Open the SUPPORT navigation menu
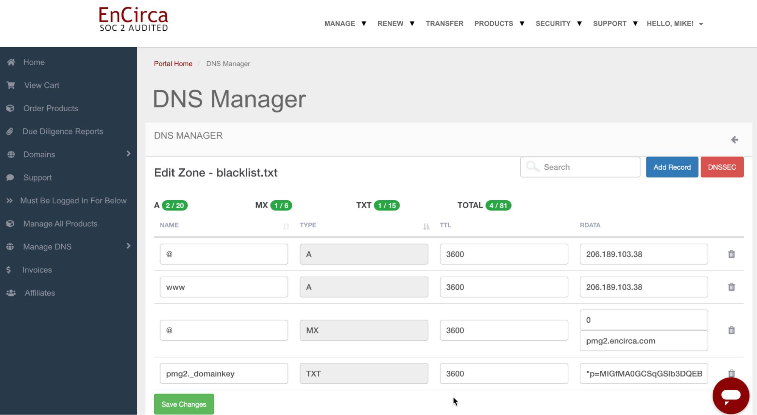 [x=613, y=23]
